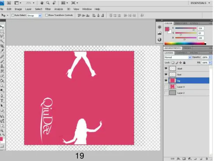The height and width of the screenshot is (161, 214).
Task: Switch to the Channels tab
Action: [x=181, y=53]
